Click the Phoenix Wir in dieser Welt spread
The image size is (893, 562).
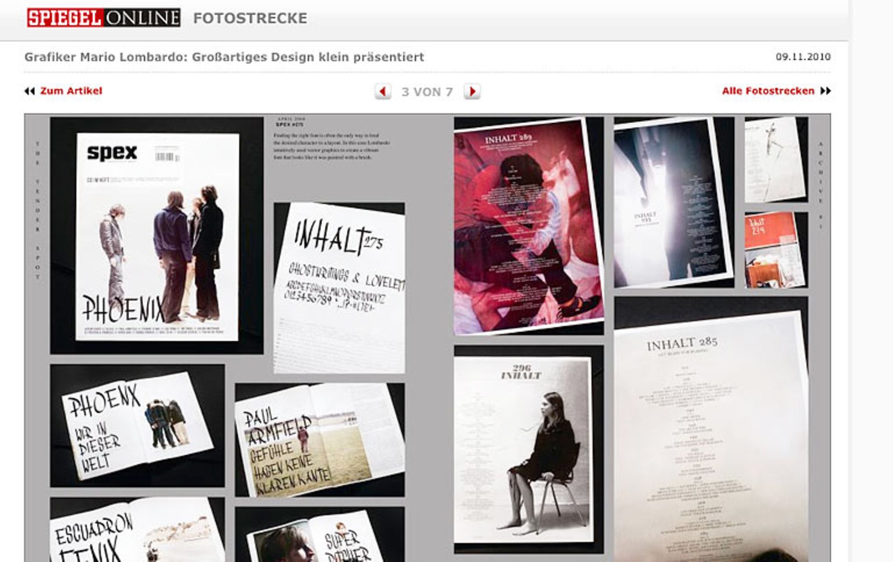click(137, 426)
